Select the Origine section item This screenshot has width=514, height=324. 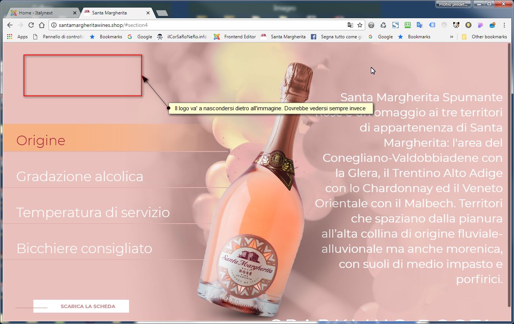pos(41,140)
